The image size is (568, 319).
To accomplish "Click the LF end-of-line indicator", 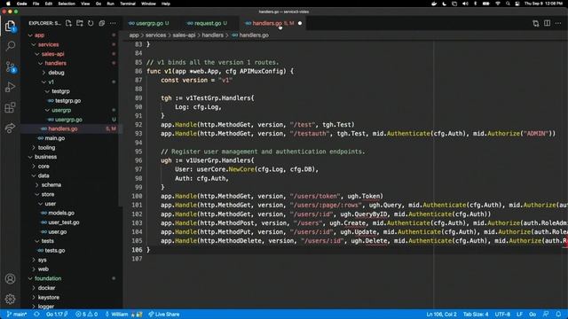I will (x=519, y=315).
